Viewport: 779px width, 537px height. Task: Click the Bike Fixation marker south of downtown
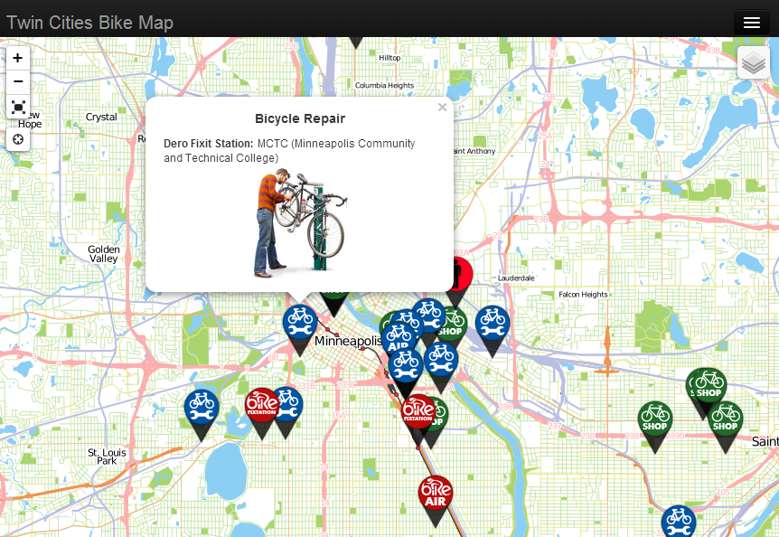[418, 412]
